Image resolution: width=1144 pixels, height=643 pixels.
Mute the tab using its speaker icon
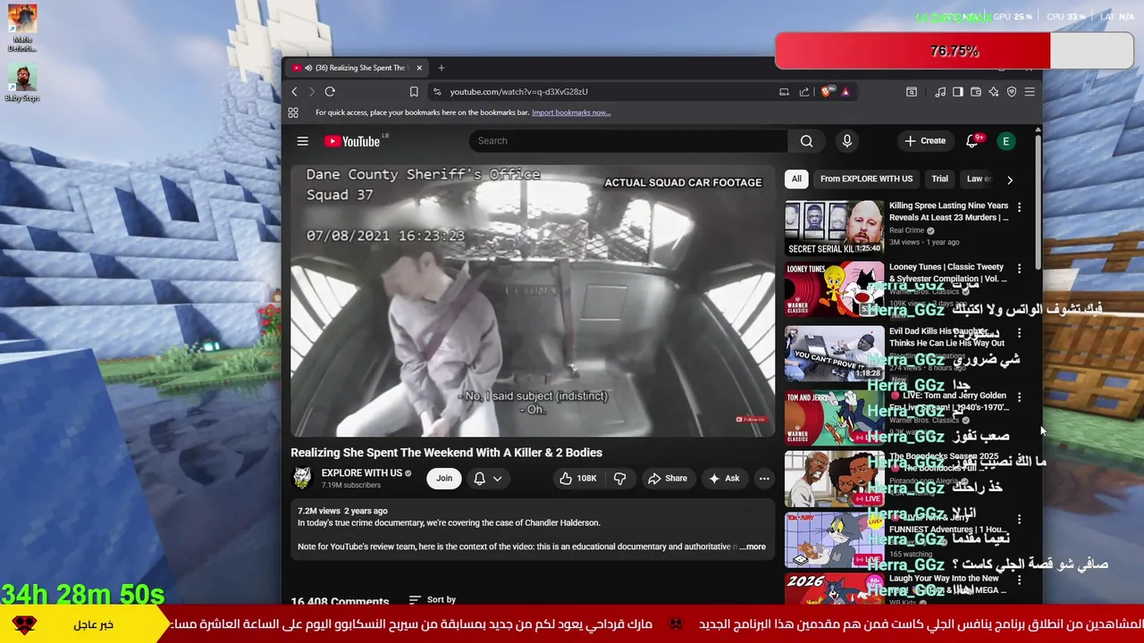coord(308,68)
